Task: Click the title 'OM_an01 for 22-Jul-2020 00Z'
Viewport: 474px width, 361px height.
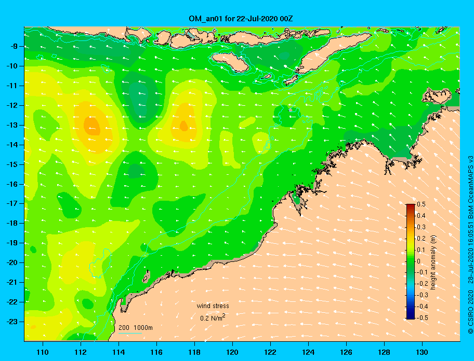Action: point(241,19)
